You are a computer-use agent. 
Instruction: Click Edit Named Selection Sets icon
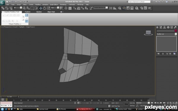pyautogui.click(x=91, y=8)
